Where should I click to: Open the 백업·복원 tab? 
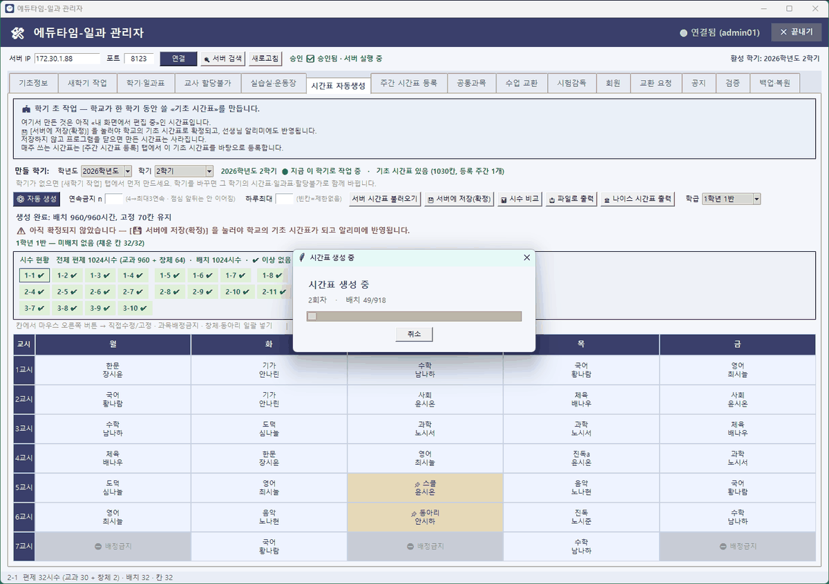click(774, 83)
